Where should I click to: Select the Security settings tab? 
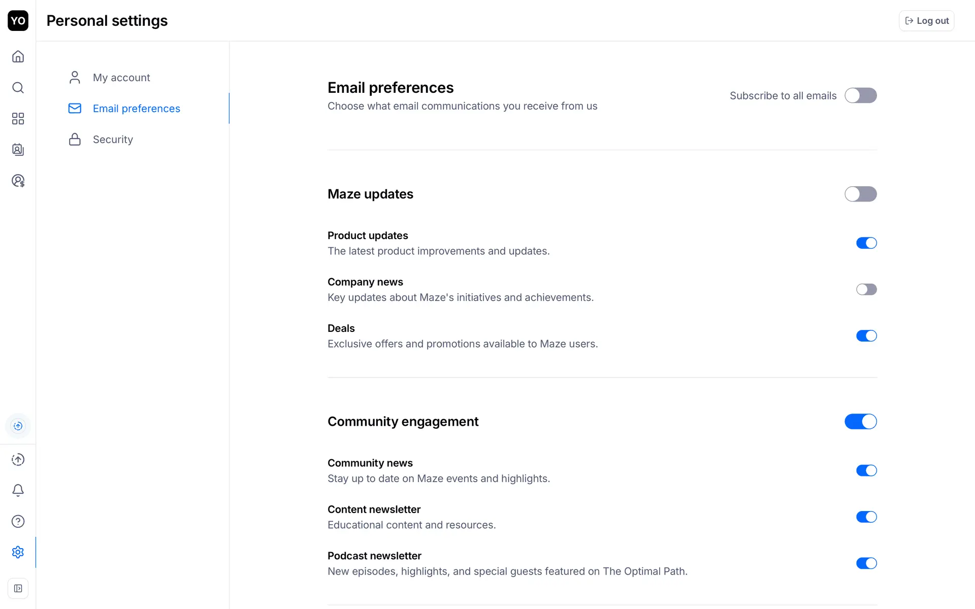[x=113, y=140]
